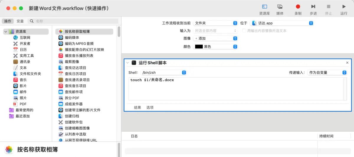Click the 资源库 library toolbar icon
This screenshot has width=354, height=157.
pos(264,7)
